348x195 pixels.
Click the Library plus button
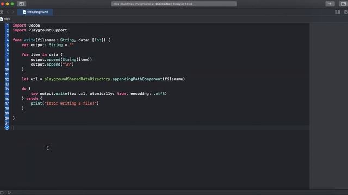click(x=330, y=4)
